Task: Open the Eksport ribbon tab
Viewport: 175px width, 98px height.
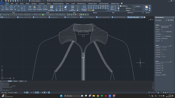Action: (x=49, y=3)
